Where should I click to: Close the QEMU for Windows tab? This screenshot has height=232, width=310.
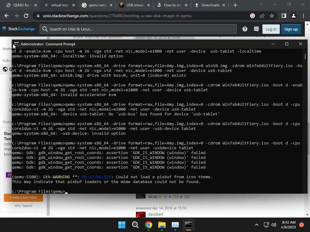click(x=36, y=5)
